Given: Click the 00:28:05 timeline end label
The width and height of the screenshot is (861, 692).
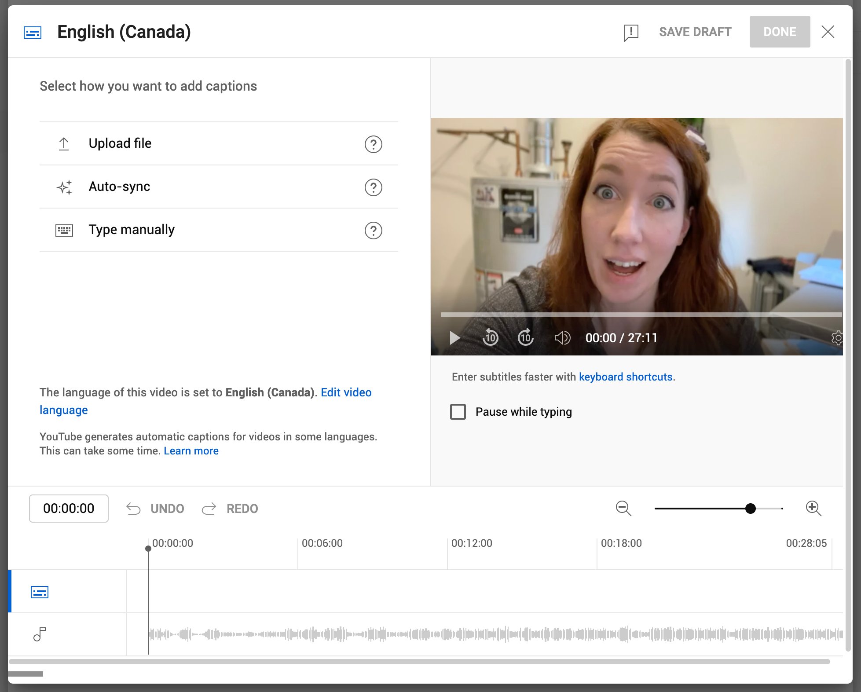Looking at the screenshot, I should (x=806, y=543).
